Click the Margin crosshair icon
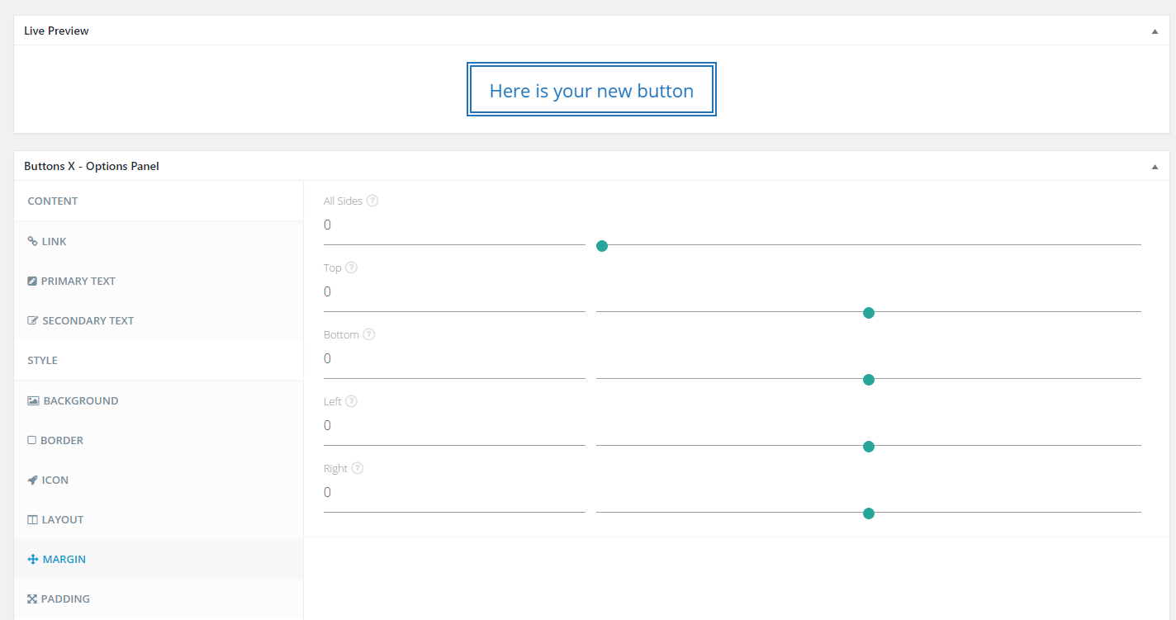 (x=31, y=559)
